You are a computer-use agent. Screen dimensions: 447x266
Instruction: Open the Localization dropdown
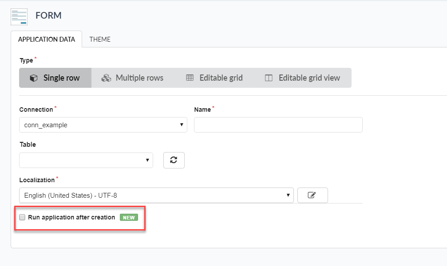pyautogui.click(x=157, y=196)
